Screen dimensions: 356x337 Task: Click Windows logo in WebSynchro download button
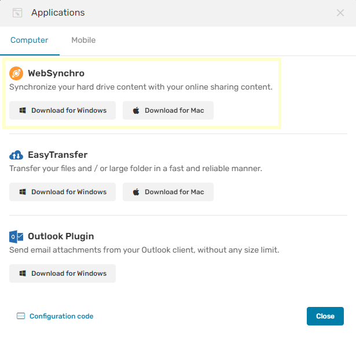pyautogui.click(x=23, y=110)
